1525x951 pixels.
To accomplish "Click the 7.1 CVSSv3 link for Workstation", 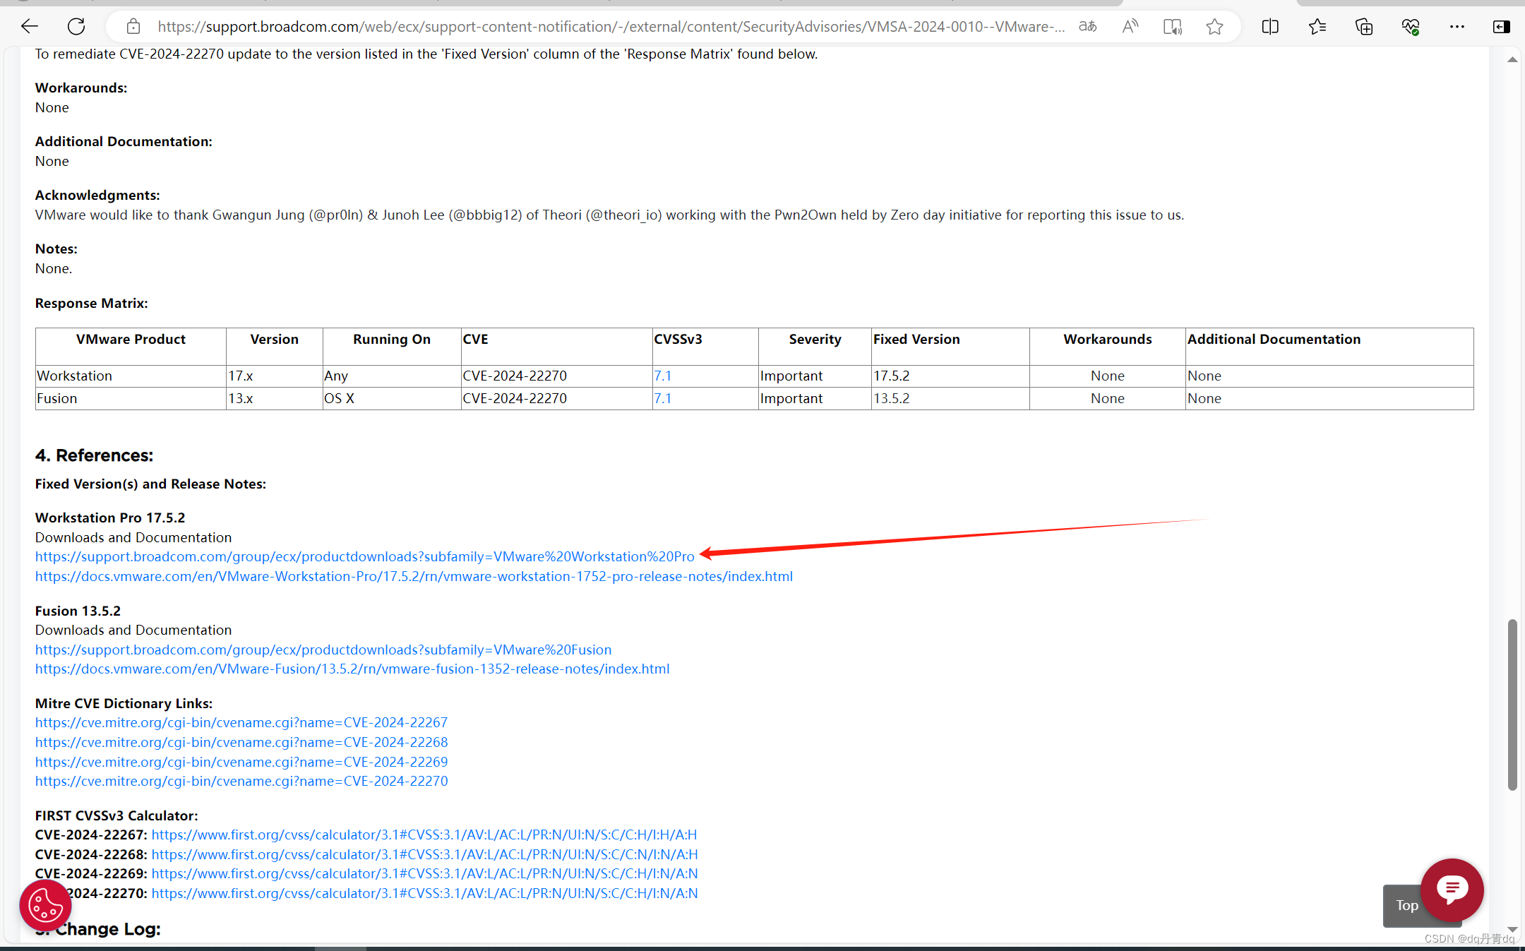I will point(662,376).
